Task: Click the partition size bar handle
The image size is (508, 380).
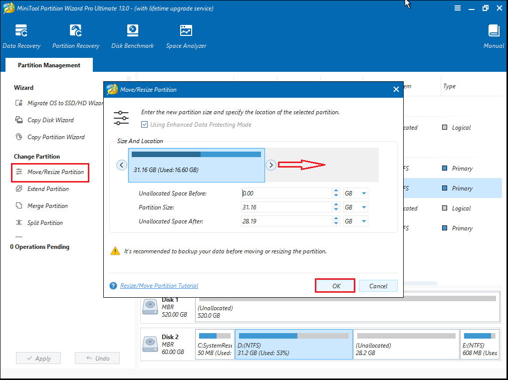Action: click(197, 165)
